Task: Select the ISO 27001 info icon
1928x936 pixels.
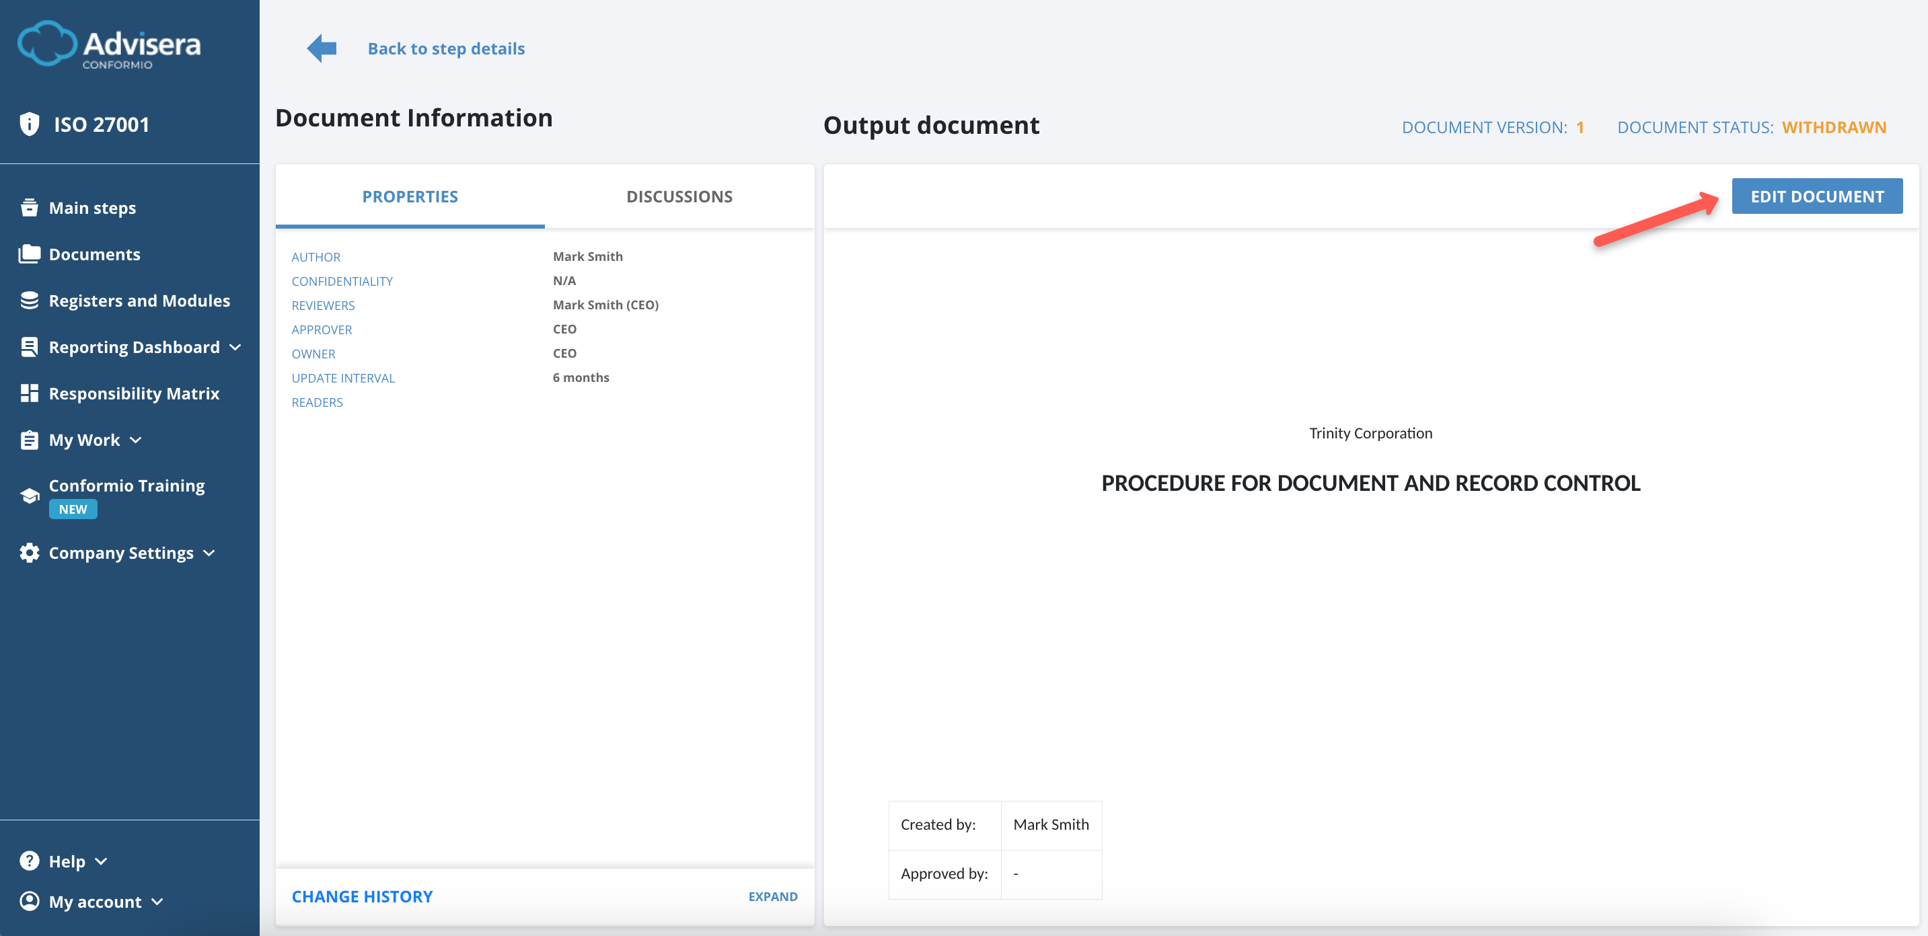Action: pos(29,124)
